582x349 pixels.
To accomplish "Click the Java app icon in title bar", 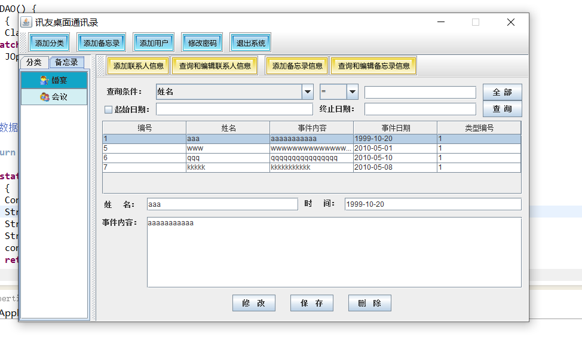I will [x=26, y=22].
